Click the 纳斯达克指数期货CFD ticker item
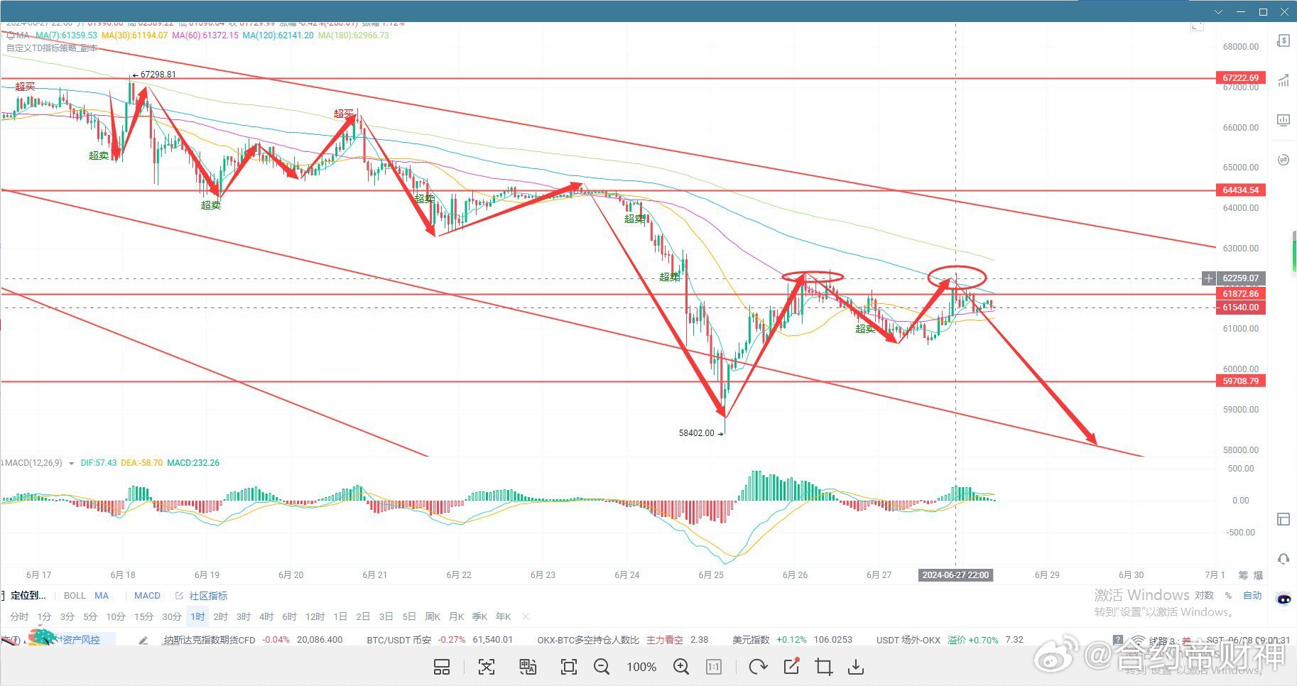The width and height of the screenshot is (1297, 686). pyautogui.click(x=253, y=640)
